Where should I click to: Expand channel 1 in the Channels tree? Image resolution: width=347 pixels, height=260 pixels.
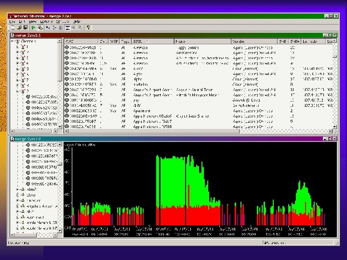pyautogui.click(x=18, y=47)
